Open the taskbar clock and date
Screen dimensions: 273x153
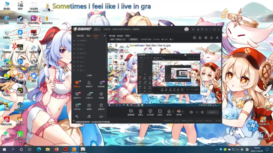click(x=257, y=149)
